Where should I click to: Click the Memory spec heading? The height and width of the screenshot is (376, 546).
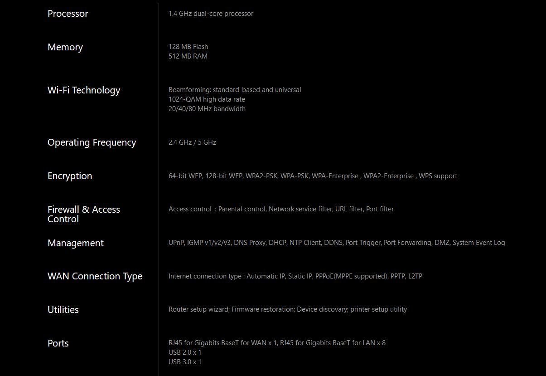point(65,47)
